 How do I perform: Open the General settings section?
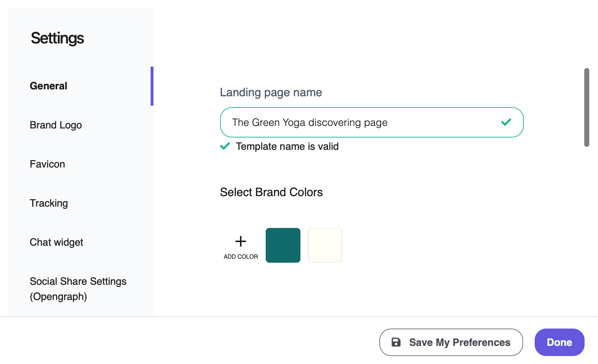tap(49, 86)
